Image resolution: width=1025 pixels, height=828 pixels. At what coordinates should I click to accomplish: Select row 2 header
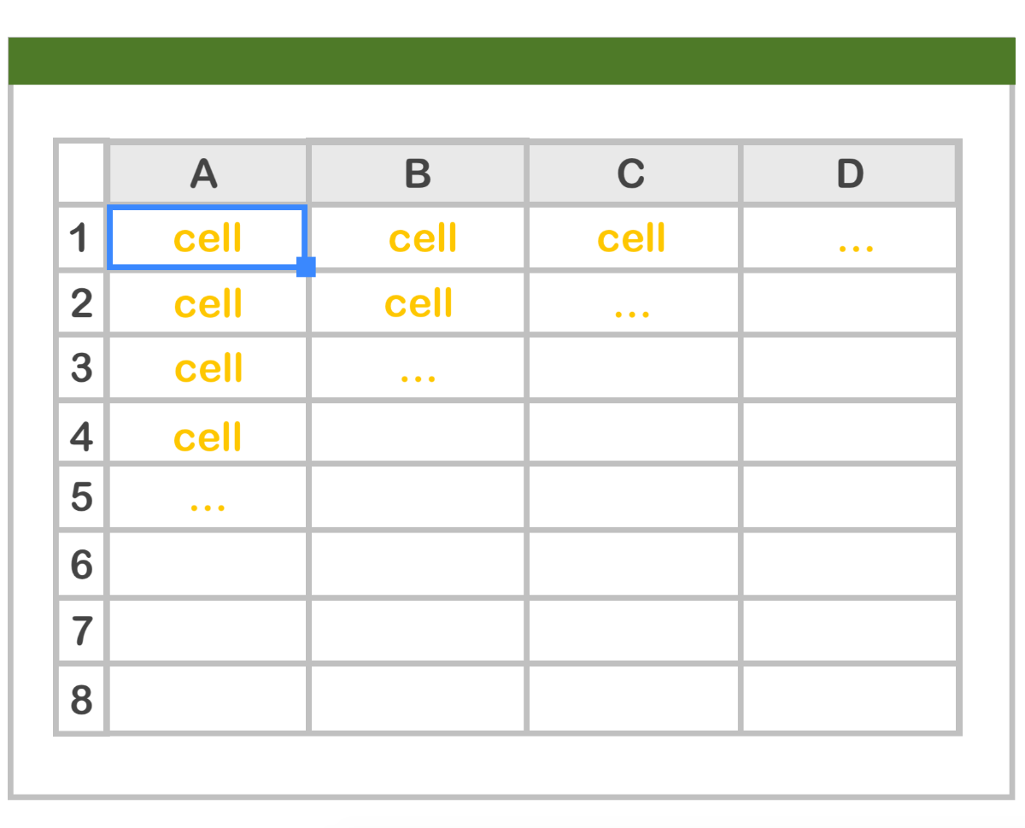pos(80,303)
